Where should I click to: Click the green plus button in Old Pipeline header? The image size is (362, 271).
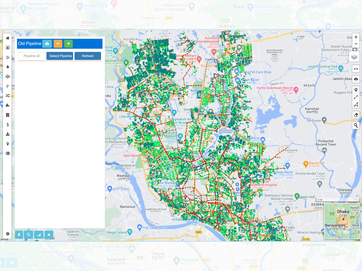click(x=68, y=44)
